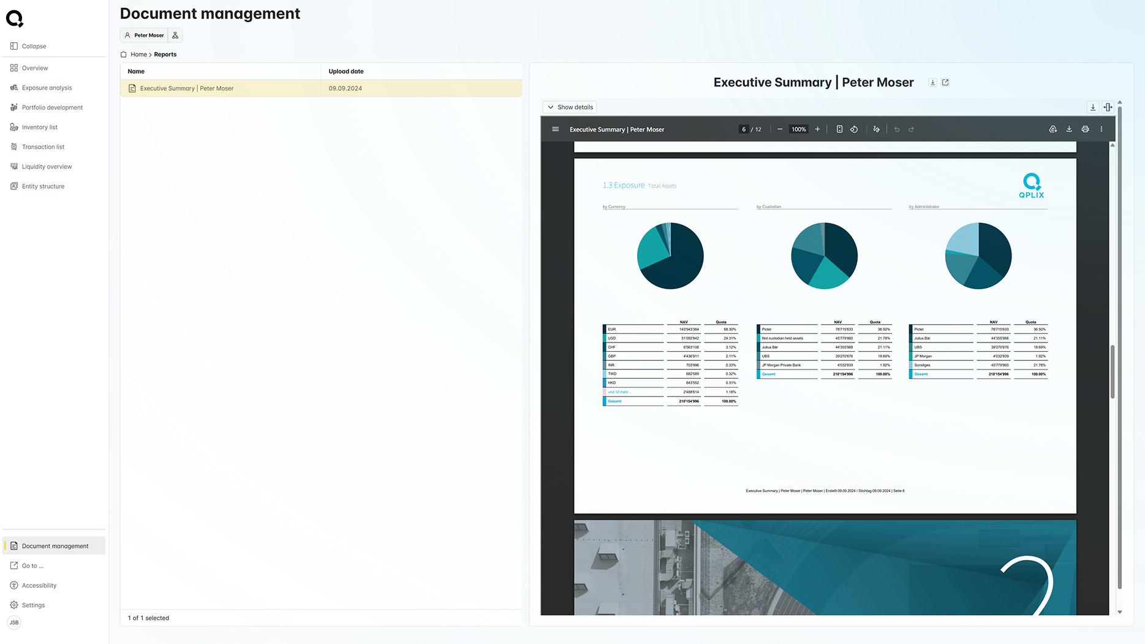
Task: Click the 1.3 Exposure heading
Action: pos(624,185)
